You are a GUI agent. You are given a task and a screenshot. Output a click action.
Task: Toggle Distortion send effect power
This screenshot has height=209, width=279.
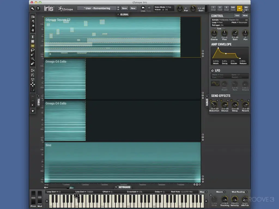tap(211, 100)
